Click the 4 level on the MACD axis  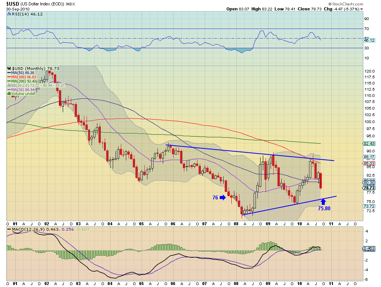pyautogui.click(x=367, y=231)
